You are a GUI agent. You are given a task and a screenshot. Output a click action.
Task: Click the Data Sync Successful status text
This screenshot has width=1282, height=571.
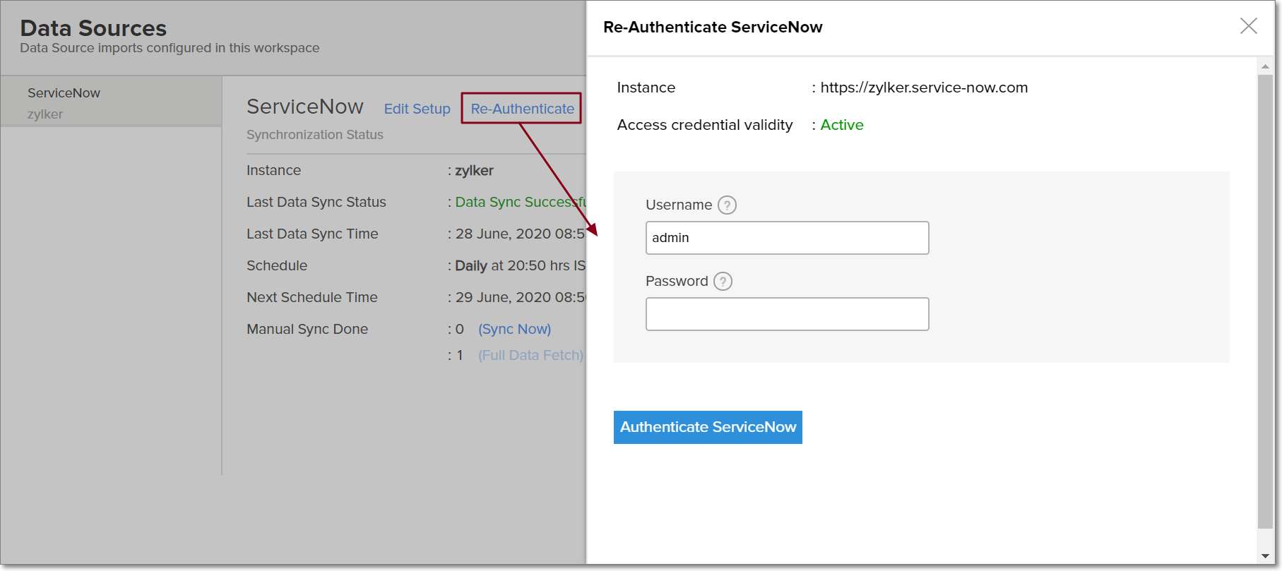[x=520, y=202]
